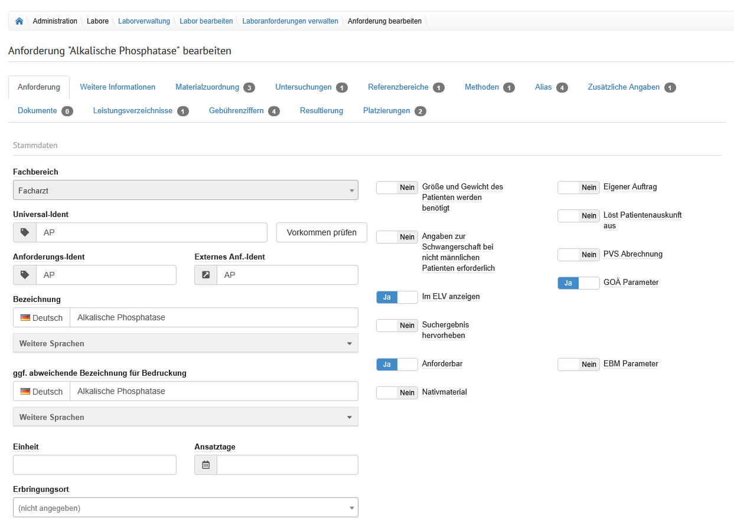Screen dimensions: 734x522
Task: Expand Weitere Sprachen under Bezeichnung
Action: pos(185,343)
